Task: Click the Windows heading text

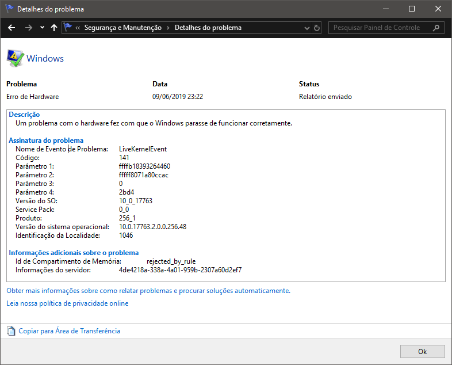Action: pos(45,59)
